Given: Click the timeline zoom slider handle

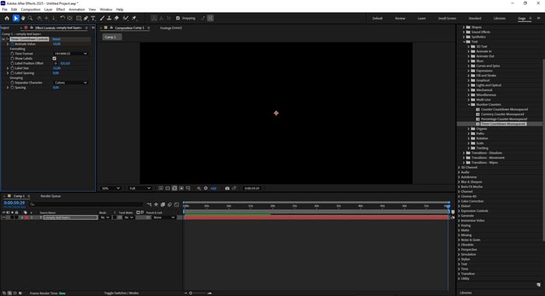Looking at the screenshot, I should pyautogui.click(x=191, y=293).
